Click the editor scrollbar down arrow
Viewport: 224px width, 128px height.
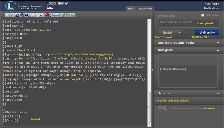[149, 125]
